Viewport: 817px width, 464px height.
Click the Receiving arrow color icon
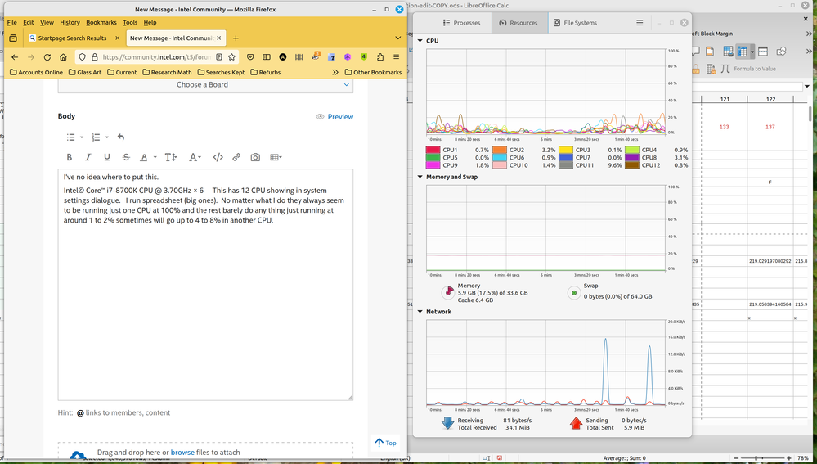(x=447, y=423)
